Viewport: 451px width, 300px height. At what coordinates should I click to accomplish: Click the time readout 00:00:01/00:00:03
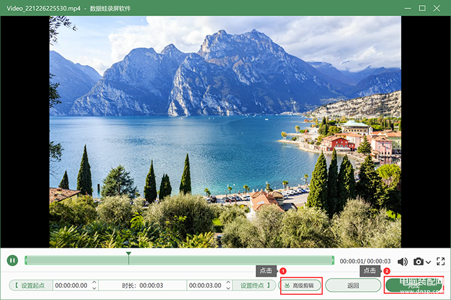click(365, 261)
